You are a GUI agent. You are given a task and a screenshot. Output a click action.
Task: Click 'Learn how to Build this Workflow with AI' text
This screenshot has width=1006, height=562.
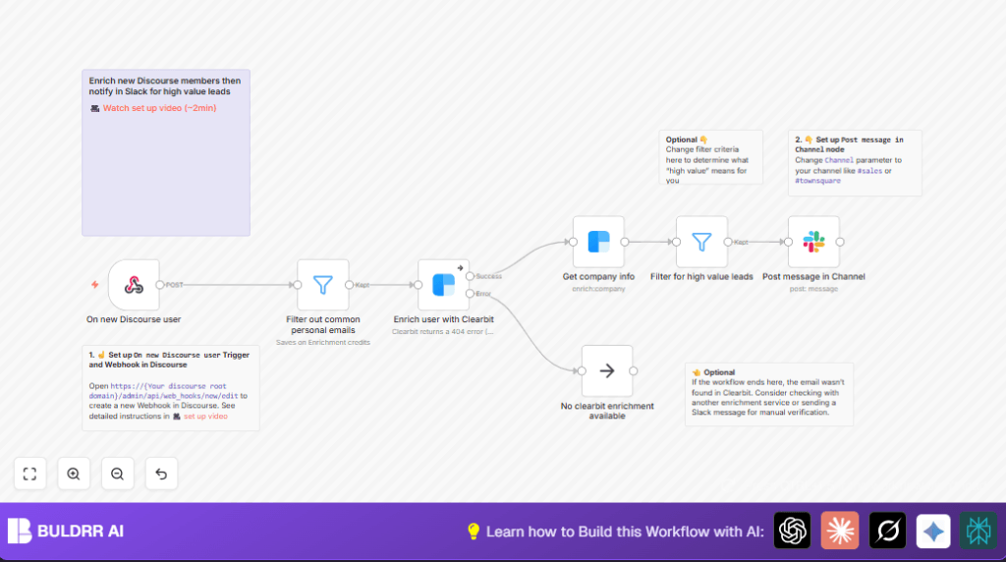[625, 532]
